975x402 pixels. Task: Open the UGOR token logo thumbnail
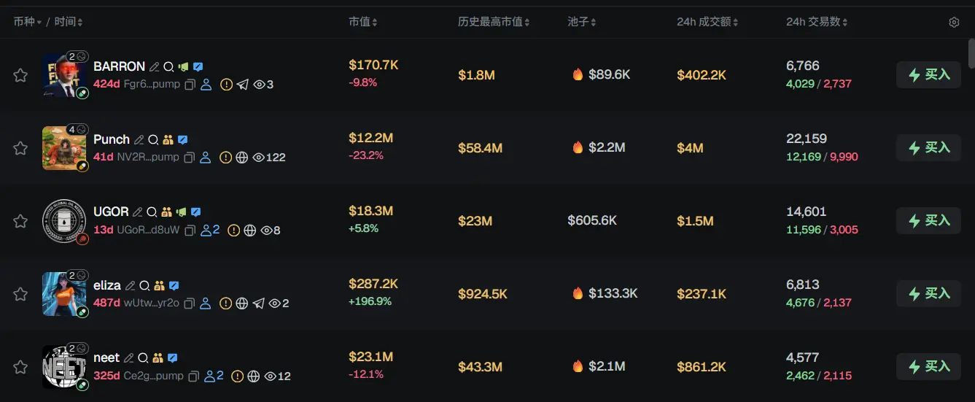pyautogui.click(x=64, y=221)
